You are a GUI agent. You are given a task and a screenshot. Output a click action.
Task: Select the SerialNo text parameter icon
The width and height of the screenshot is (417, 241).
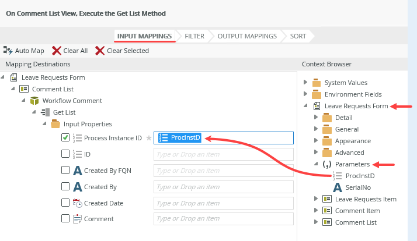click(x=338, y=187)
